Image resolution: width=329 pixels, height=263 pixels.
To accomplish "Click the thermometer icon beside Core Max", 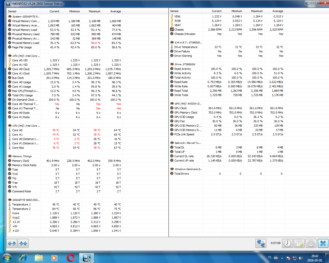I will tap(10, 148).
